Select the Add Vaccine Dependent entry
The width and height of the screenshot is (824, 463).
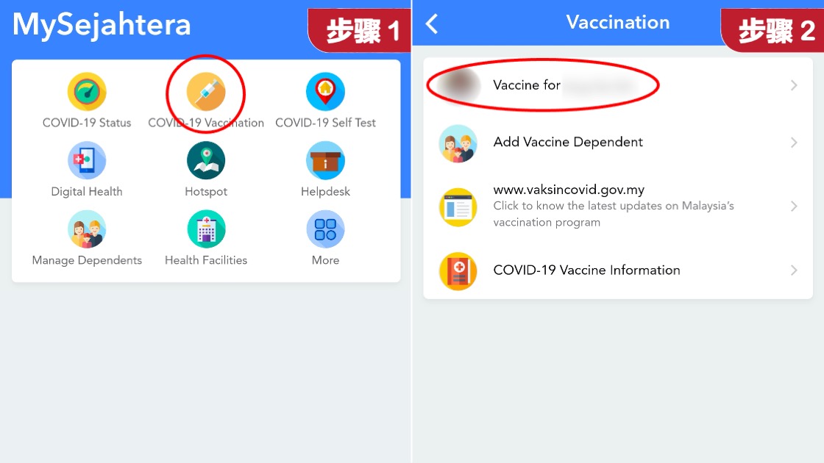click(x=618, y=143)
